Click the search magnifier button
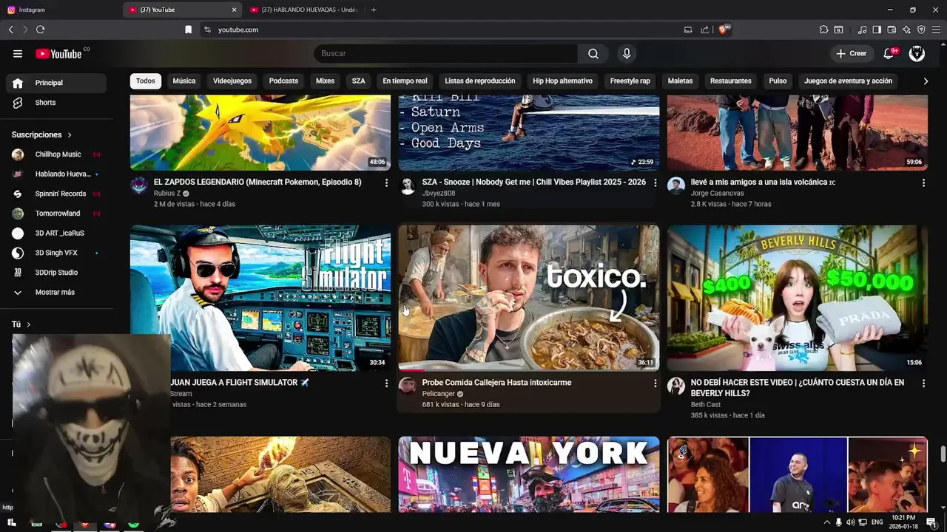The width and height of the screenshot is (947, 532). click(593, 53)
